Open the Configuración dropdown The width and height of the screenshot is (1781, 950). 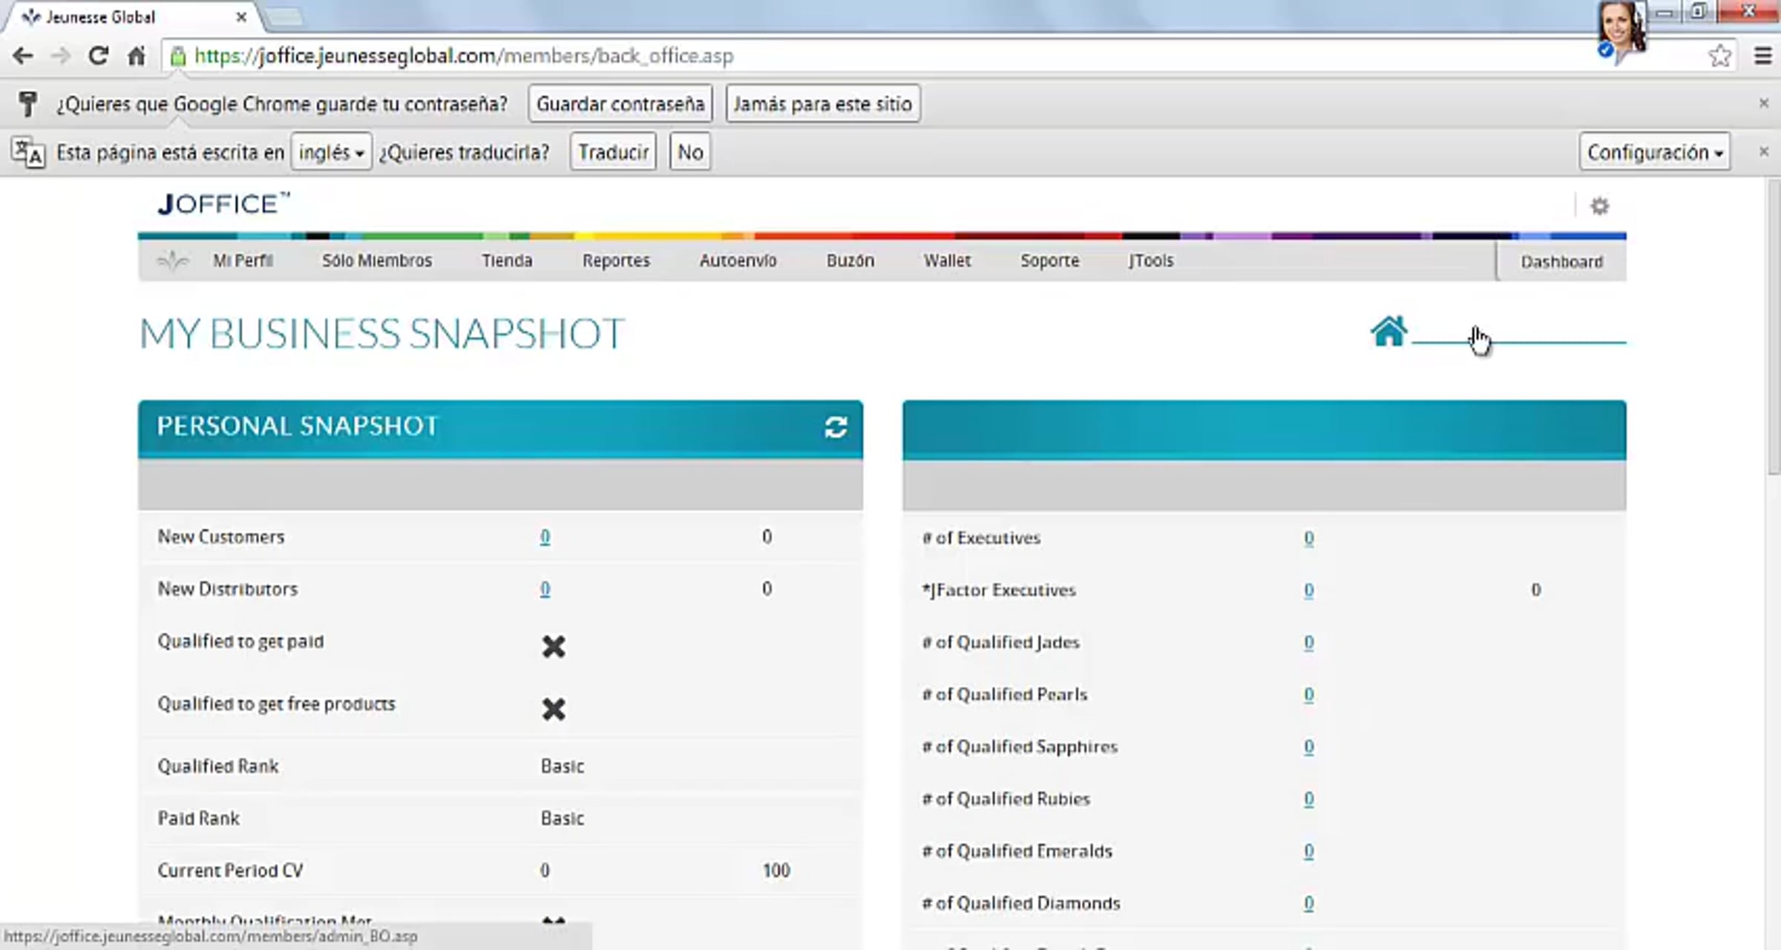tap(1654, 153)
